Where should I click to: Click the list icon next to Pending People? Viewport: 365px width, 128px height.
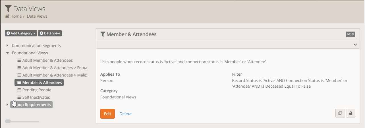click(19, 90)
